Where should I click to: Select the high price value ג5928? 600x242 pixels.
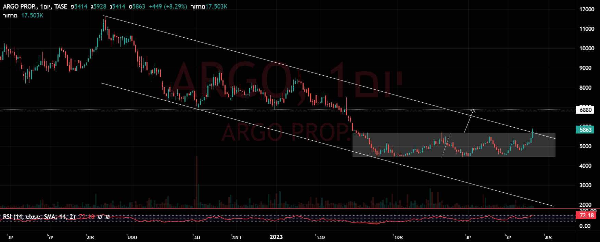[99, 7]
